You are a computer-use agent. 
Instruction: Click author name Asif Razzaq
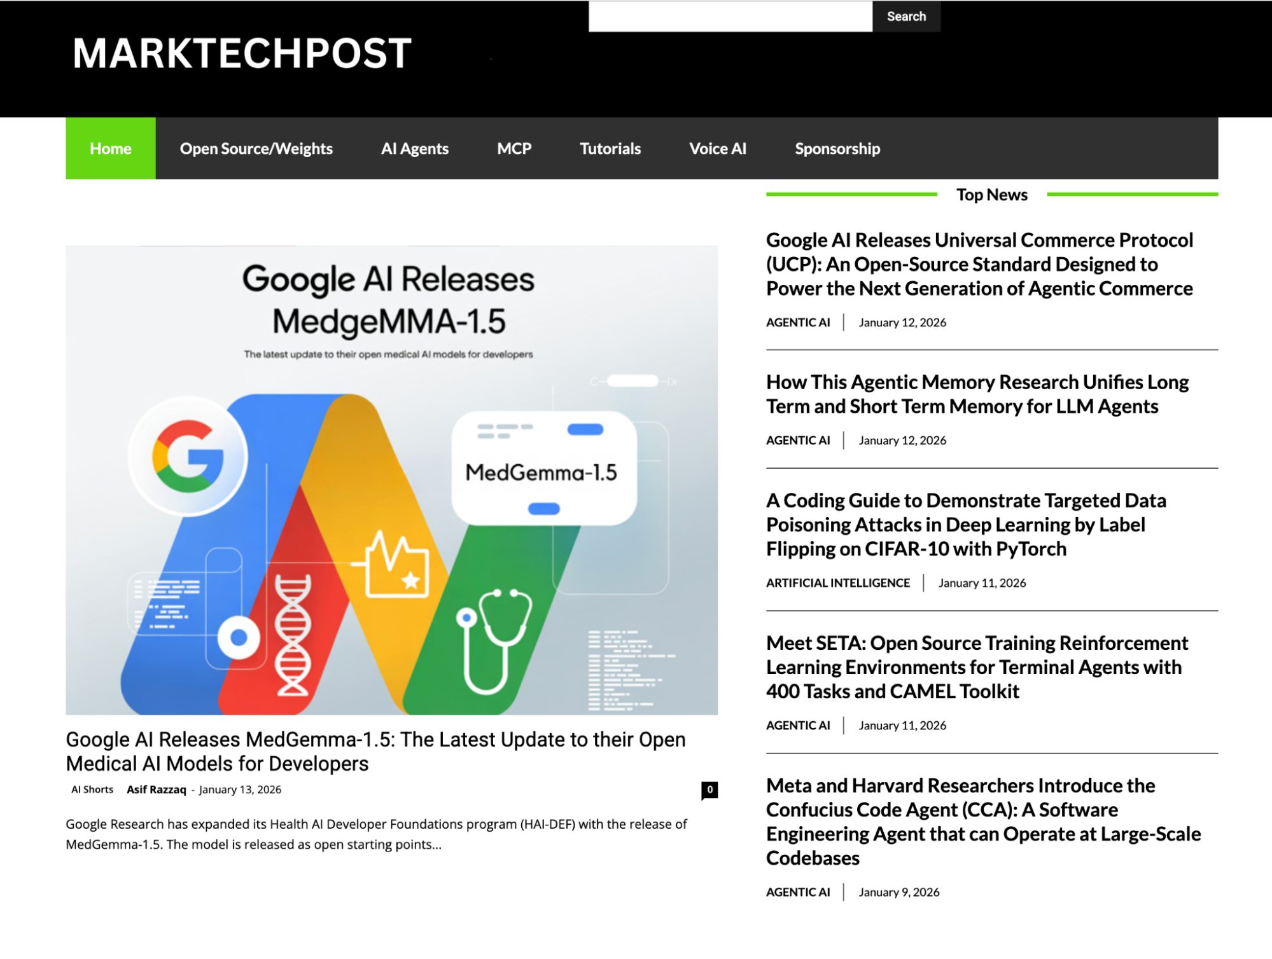(x=156, y=790)
